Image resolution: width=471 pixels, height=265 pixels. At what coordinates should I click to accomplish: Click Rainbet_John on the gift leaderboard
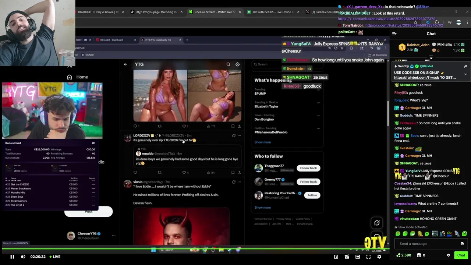(x=418, y=45)
